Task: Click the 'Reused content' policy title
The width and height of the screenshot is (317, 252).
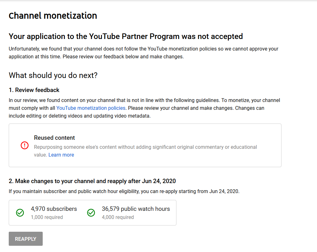Action: [x=54, y=138]
